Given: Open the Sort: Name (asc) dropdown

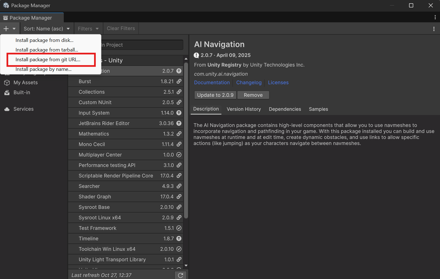Looking at the screenshot, I should (x=46, y=29).
